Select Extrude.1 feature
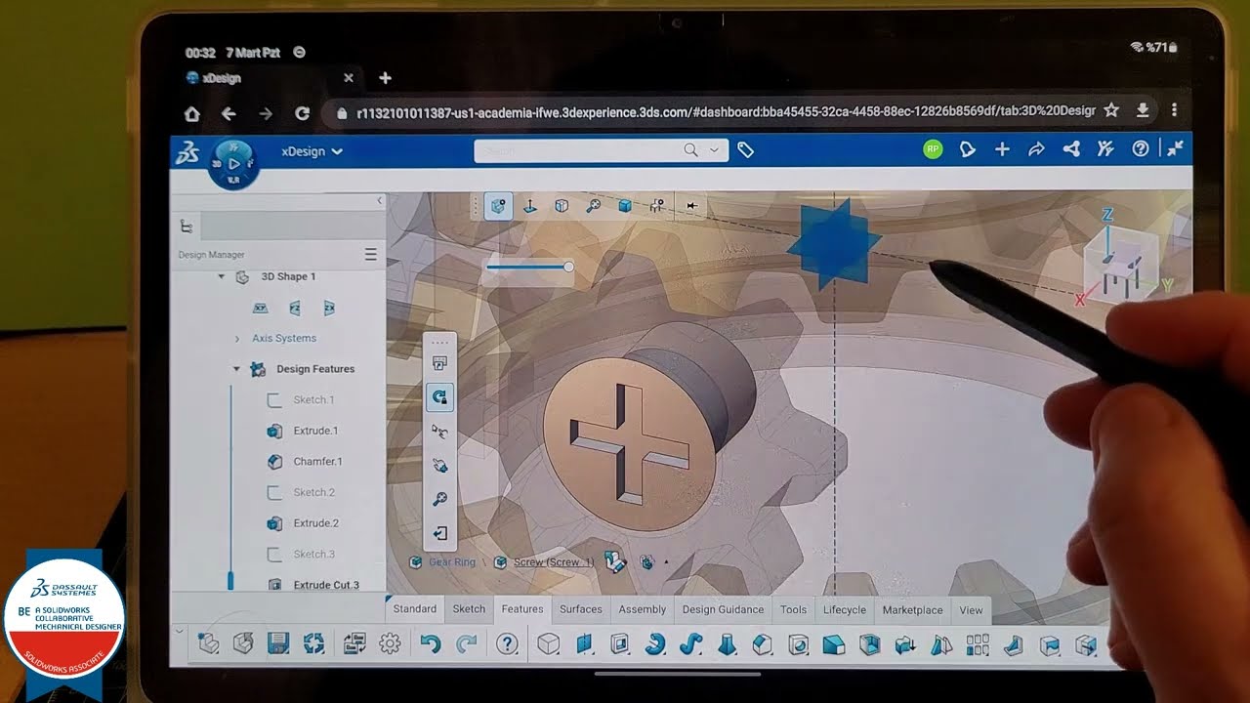Screen dimensions: 1250x703 click(315, 431)
